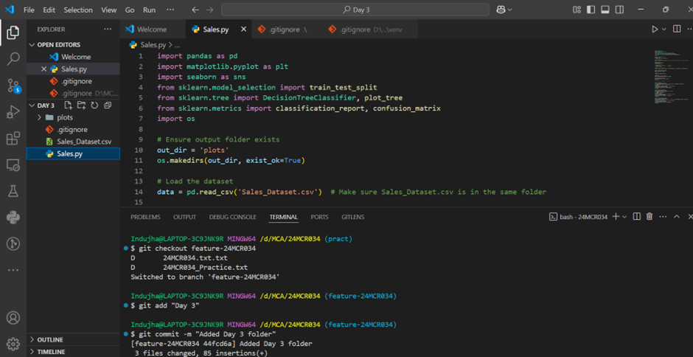Open the File menu
The height and width of the screenshot is (357, 693).
[x=29, y=10]
